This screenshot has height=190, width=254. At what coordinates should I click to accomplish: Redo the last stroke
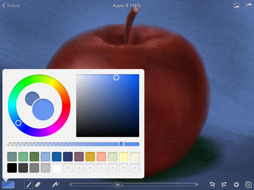[x=224, y=185]
